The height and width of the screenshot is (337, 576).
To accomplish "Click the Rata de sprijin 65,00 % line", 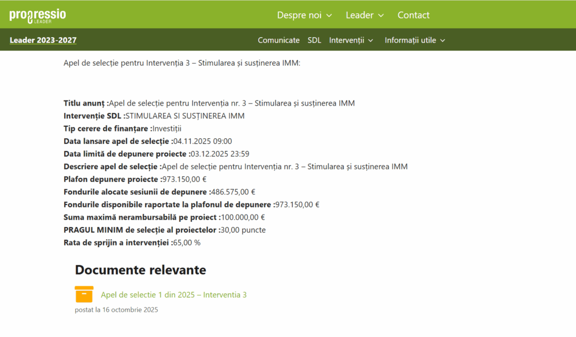I will (x=132, y=243).
